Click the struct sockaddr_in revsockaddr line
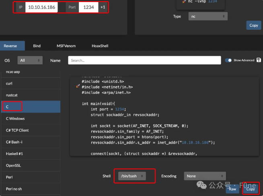 pos(125,115)
